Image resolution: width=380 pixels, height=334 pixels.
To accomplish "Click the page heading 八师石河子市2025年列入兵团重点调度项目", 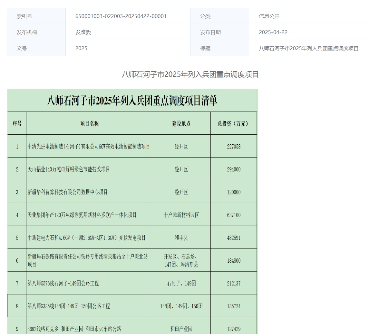I will (x=190, y=75).
